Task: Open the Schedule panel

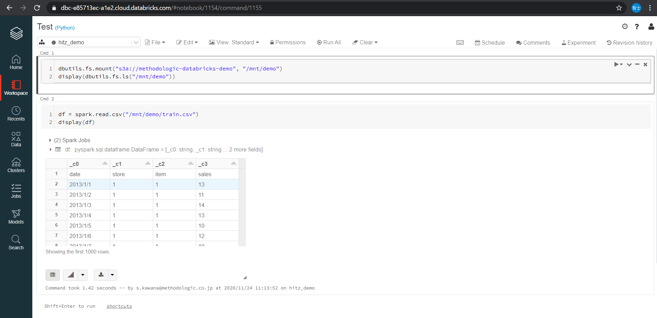Action: pos(490,43)
